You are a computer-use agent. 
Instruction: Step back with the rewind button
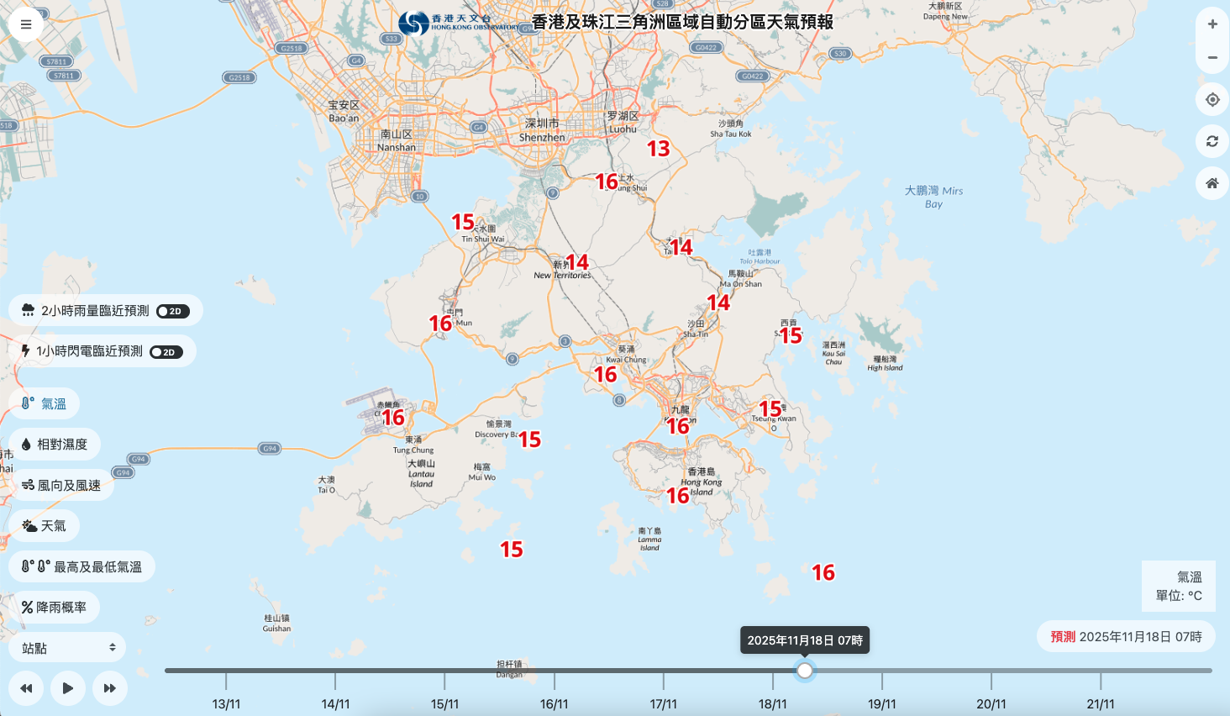coord(26,688)
